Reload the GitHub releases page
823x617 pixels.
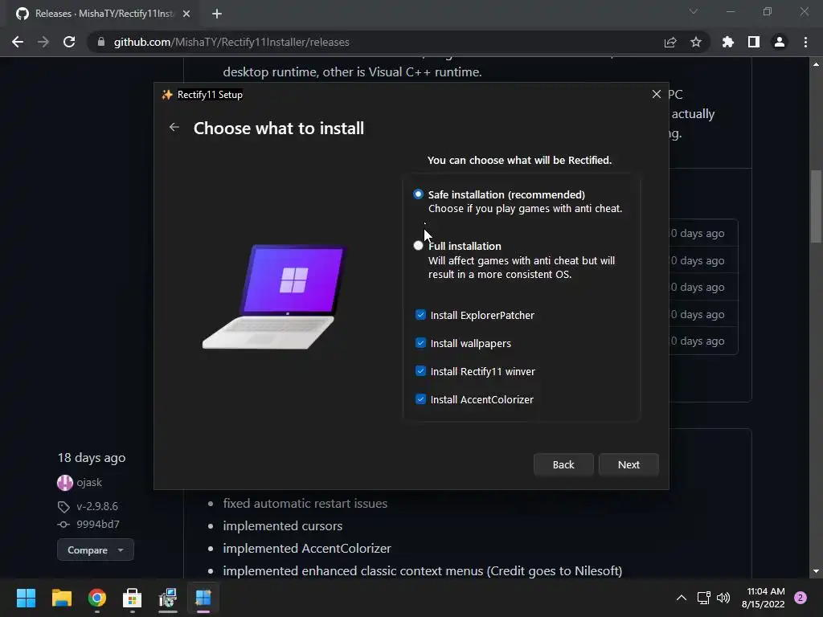(x=69, y=42)
